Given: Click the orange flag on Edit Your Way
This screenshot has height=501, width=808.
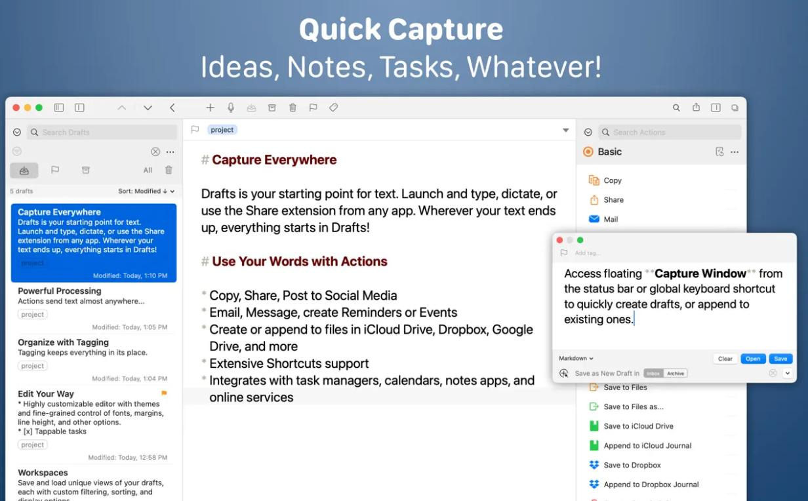Looking at the screenshot, I should click(x=164, y=393).
